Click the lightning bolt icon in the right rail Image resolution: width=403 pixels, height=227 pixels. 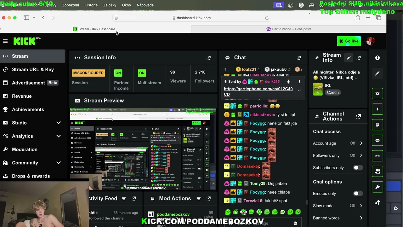(x=377, y=109)
